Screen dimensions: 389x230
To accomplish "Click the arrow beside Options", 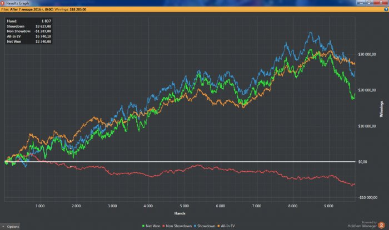I will (3, 227).
